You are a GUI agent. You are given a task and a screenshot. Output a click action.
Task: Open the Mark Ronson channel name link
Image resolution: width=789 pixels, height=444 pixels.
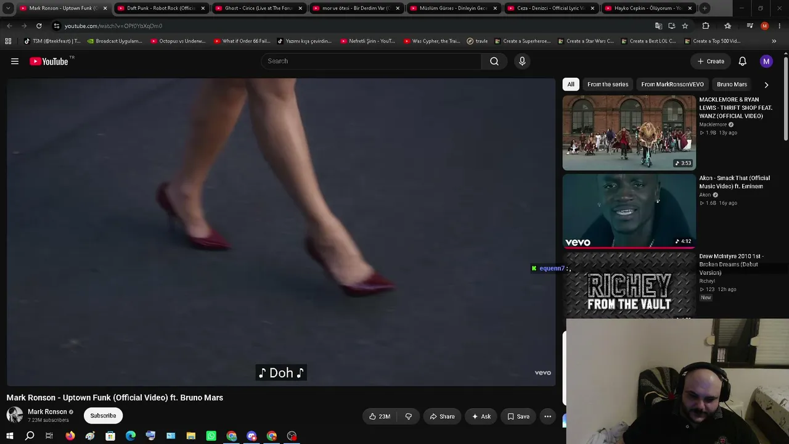[x=47, y=412]
